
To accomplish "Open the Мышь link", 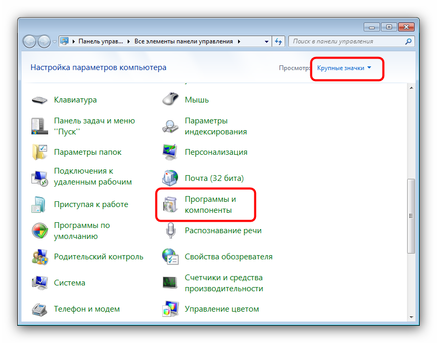I will coord(196,100).
